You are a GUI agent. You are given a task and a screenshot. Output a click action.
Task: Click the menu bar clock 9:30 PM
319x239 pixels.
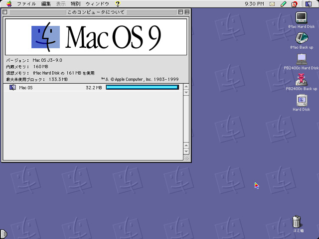(x=254, y=3)
